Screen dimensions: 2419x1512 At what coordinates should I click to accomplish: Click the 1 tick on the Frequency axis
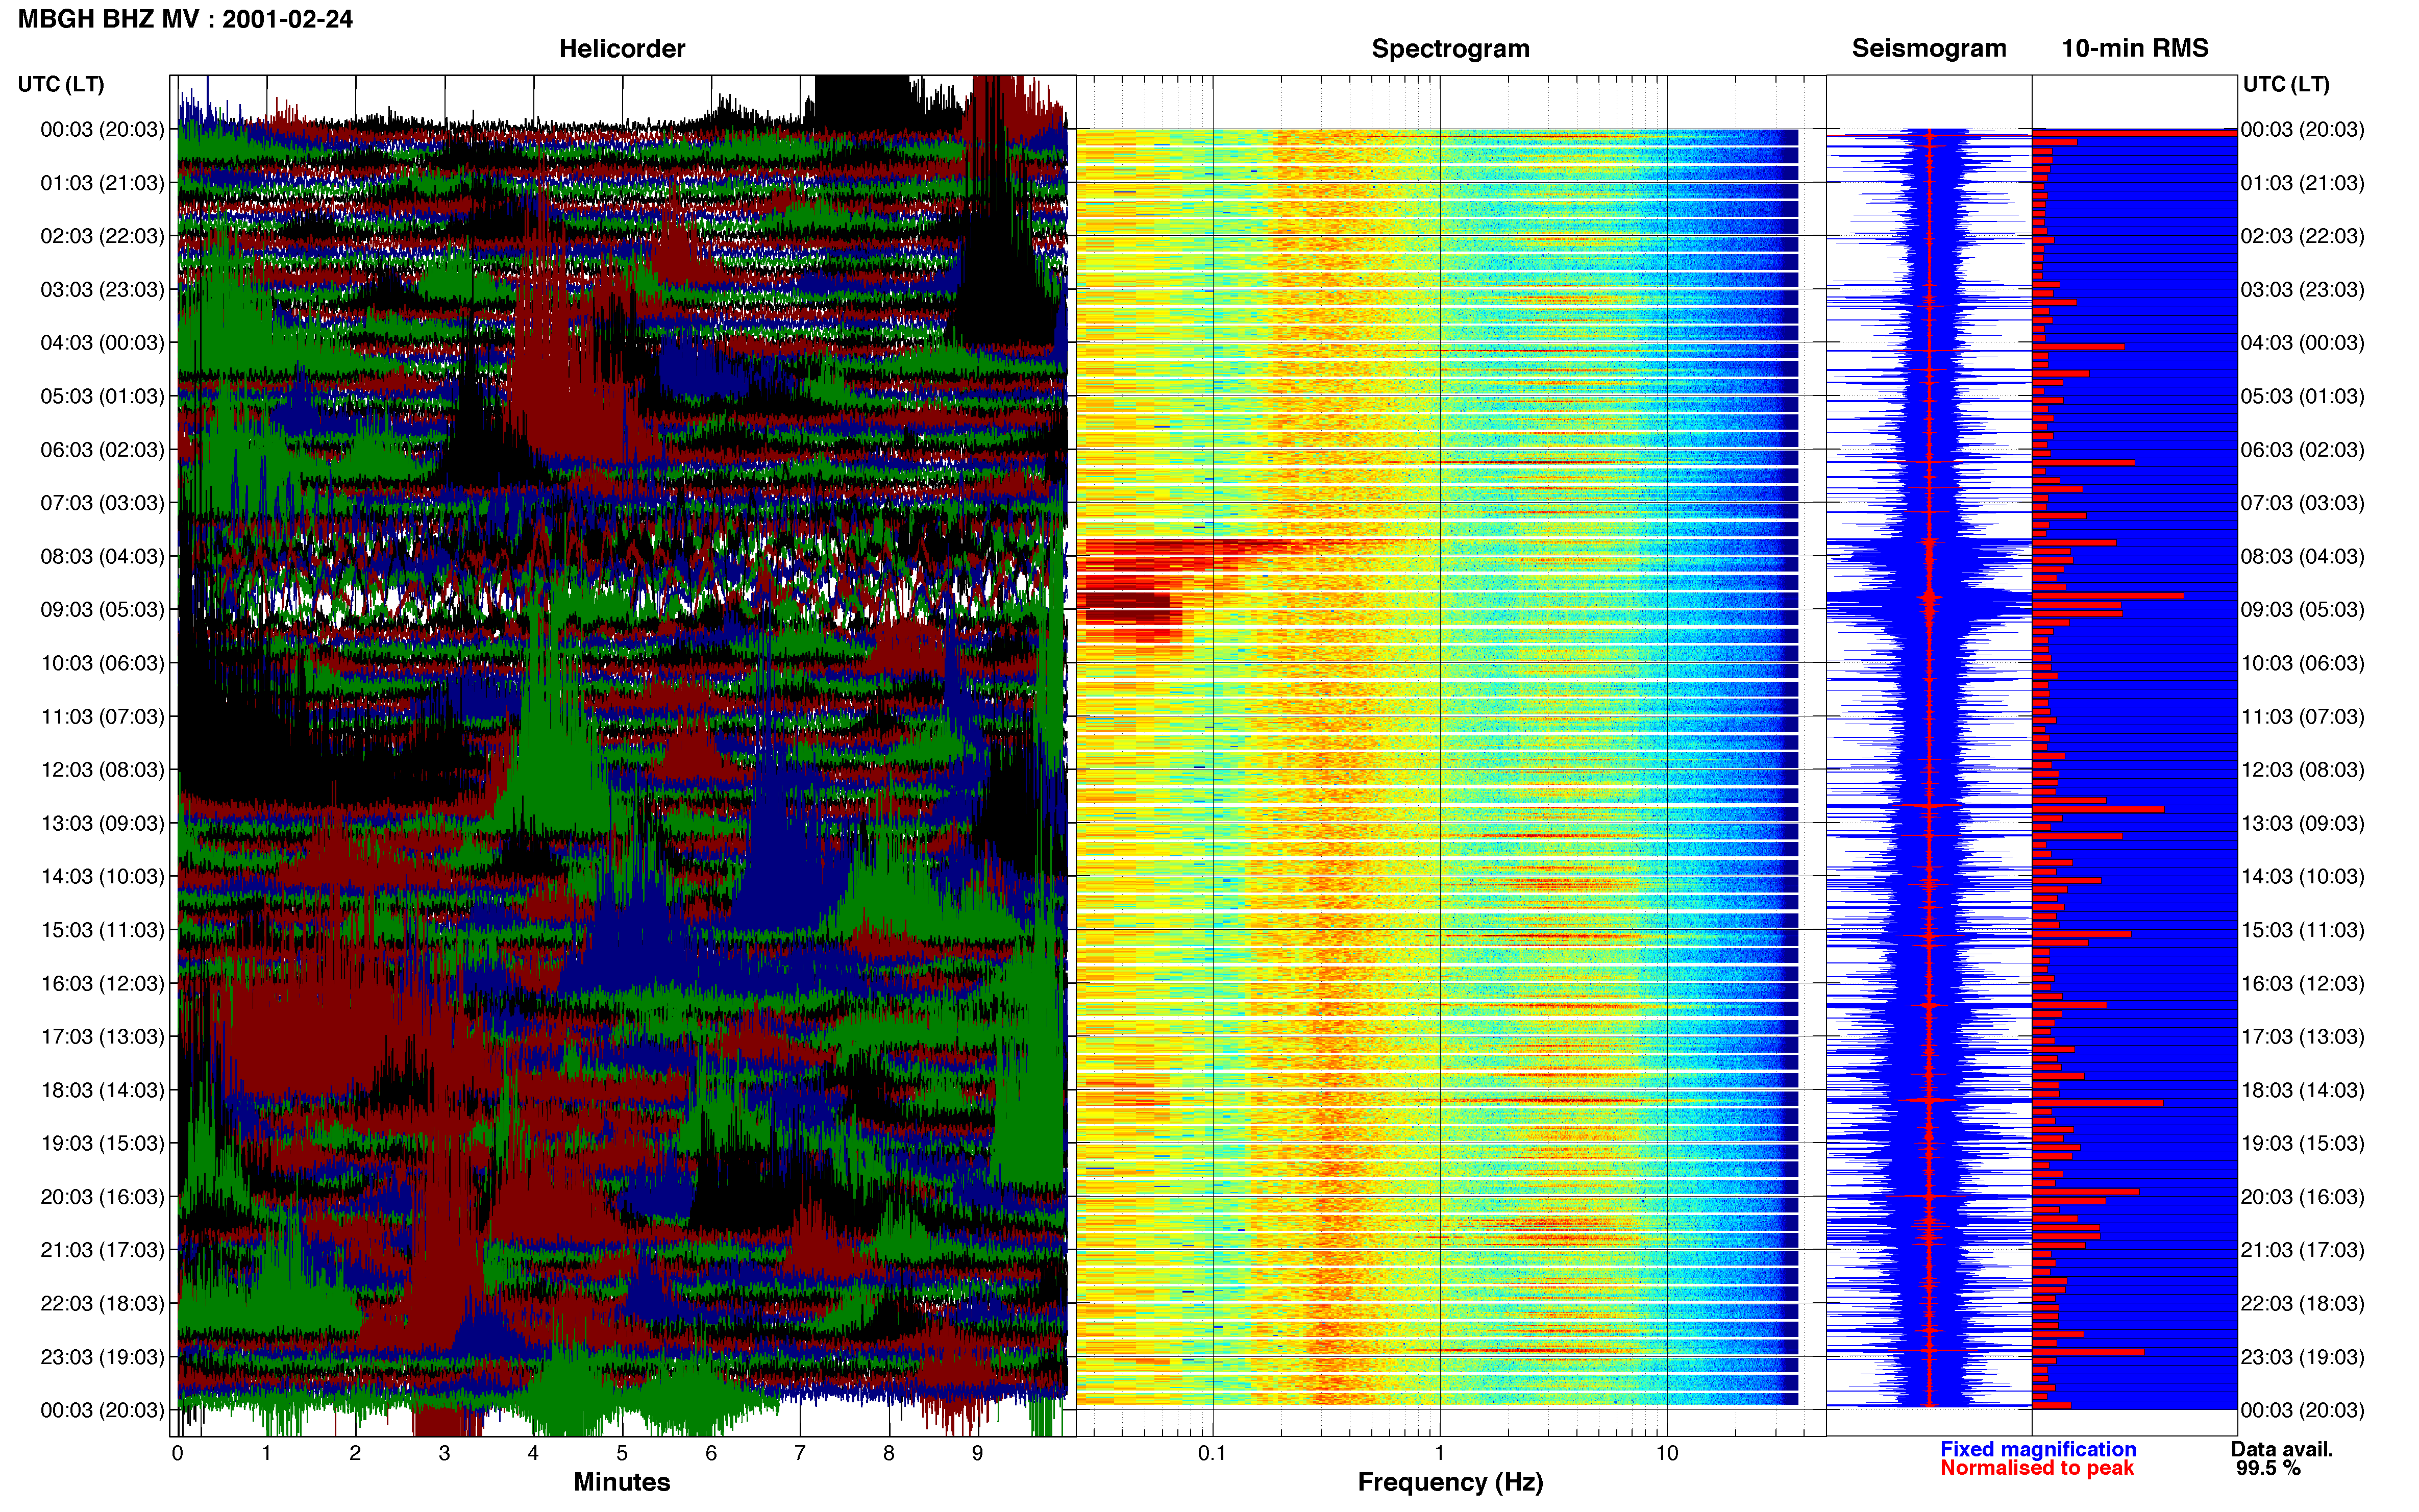pyautogui.click(x=1439, y=1453)
